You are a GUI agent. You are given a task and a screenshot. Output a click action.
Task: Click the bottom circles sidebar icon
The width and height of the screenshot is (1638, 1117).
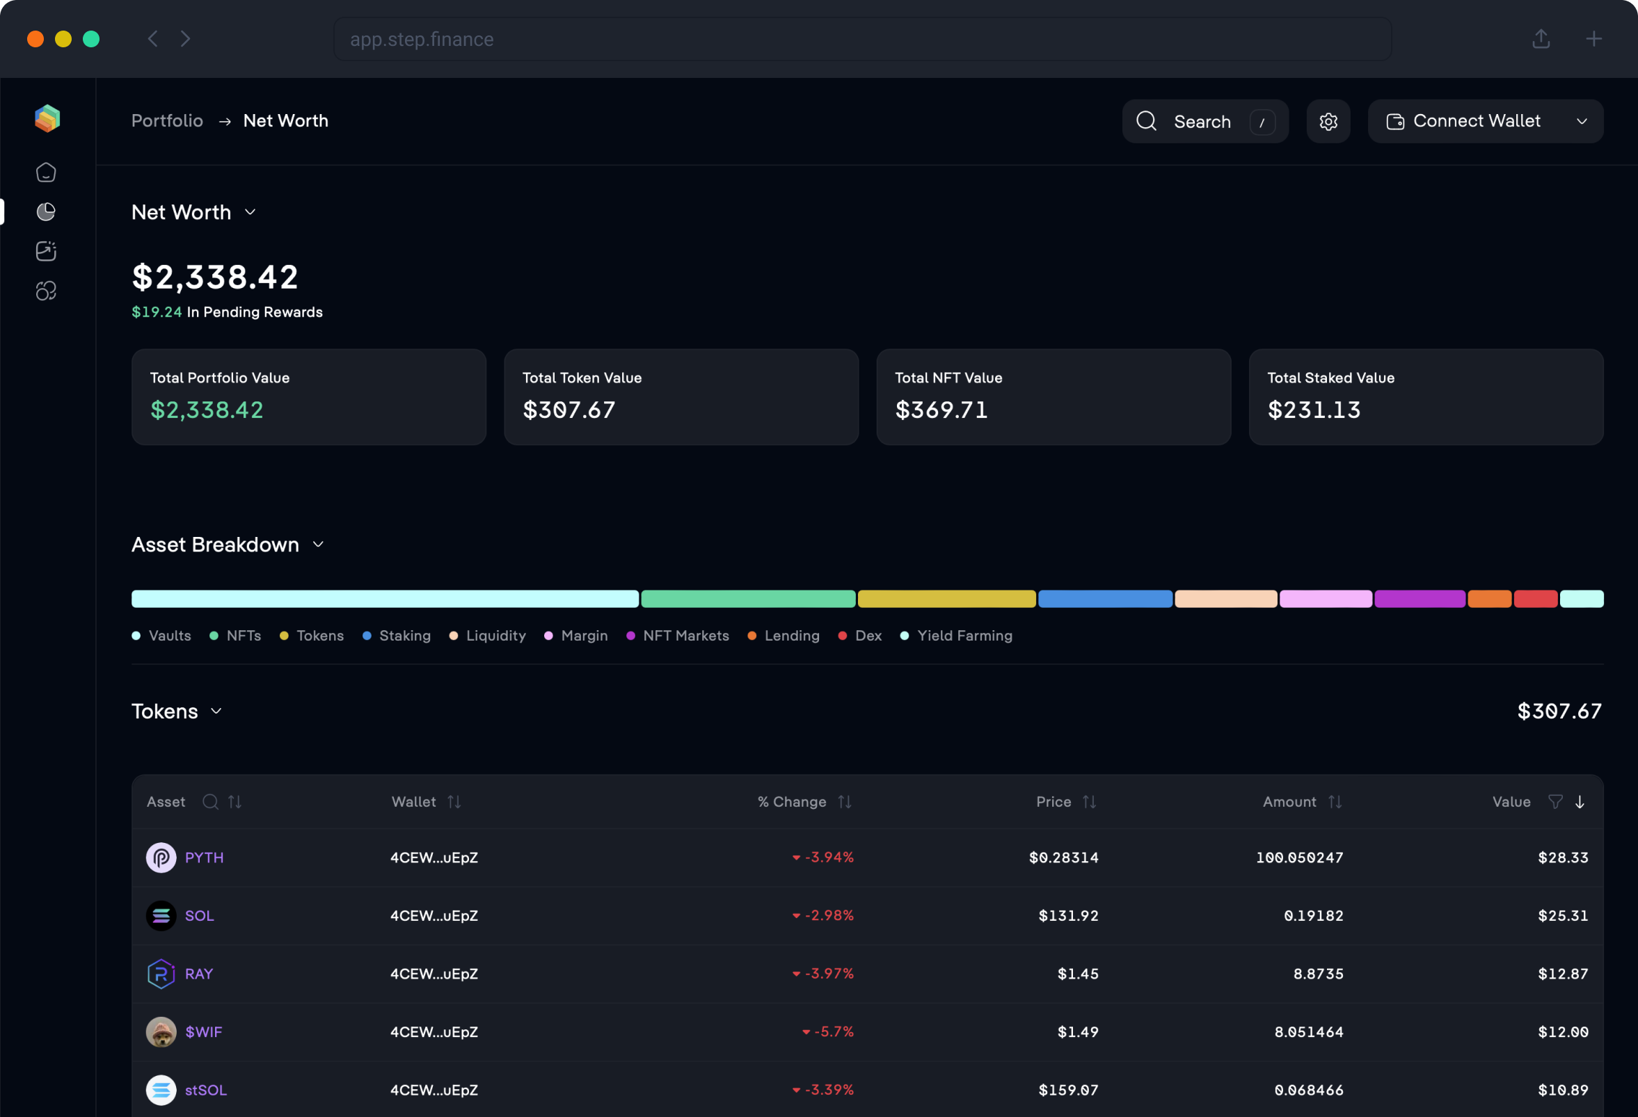coord(46,291)
